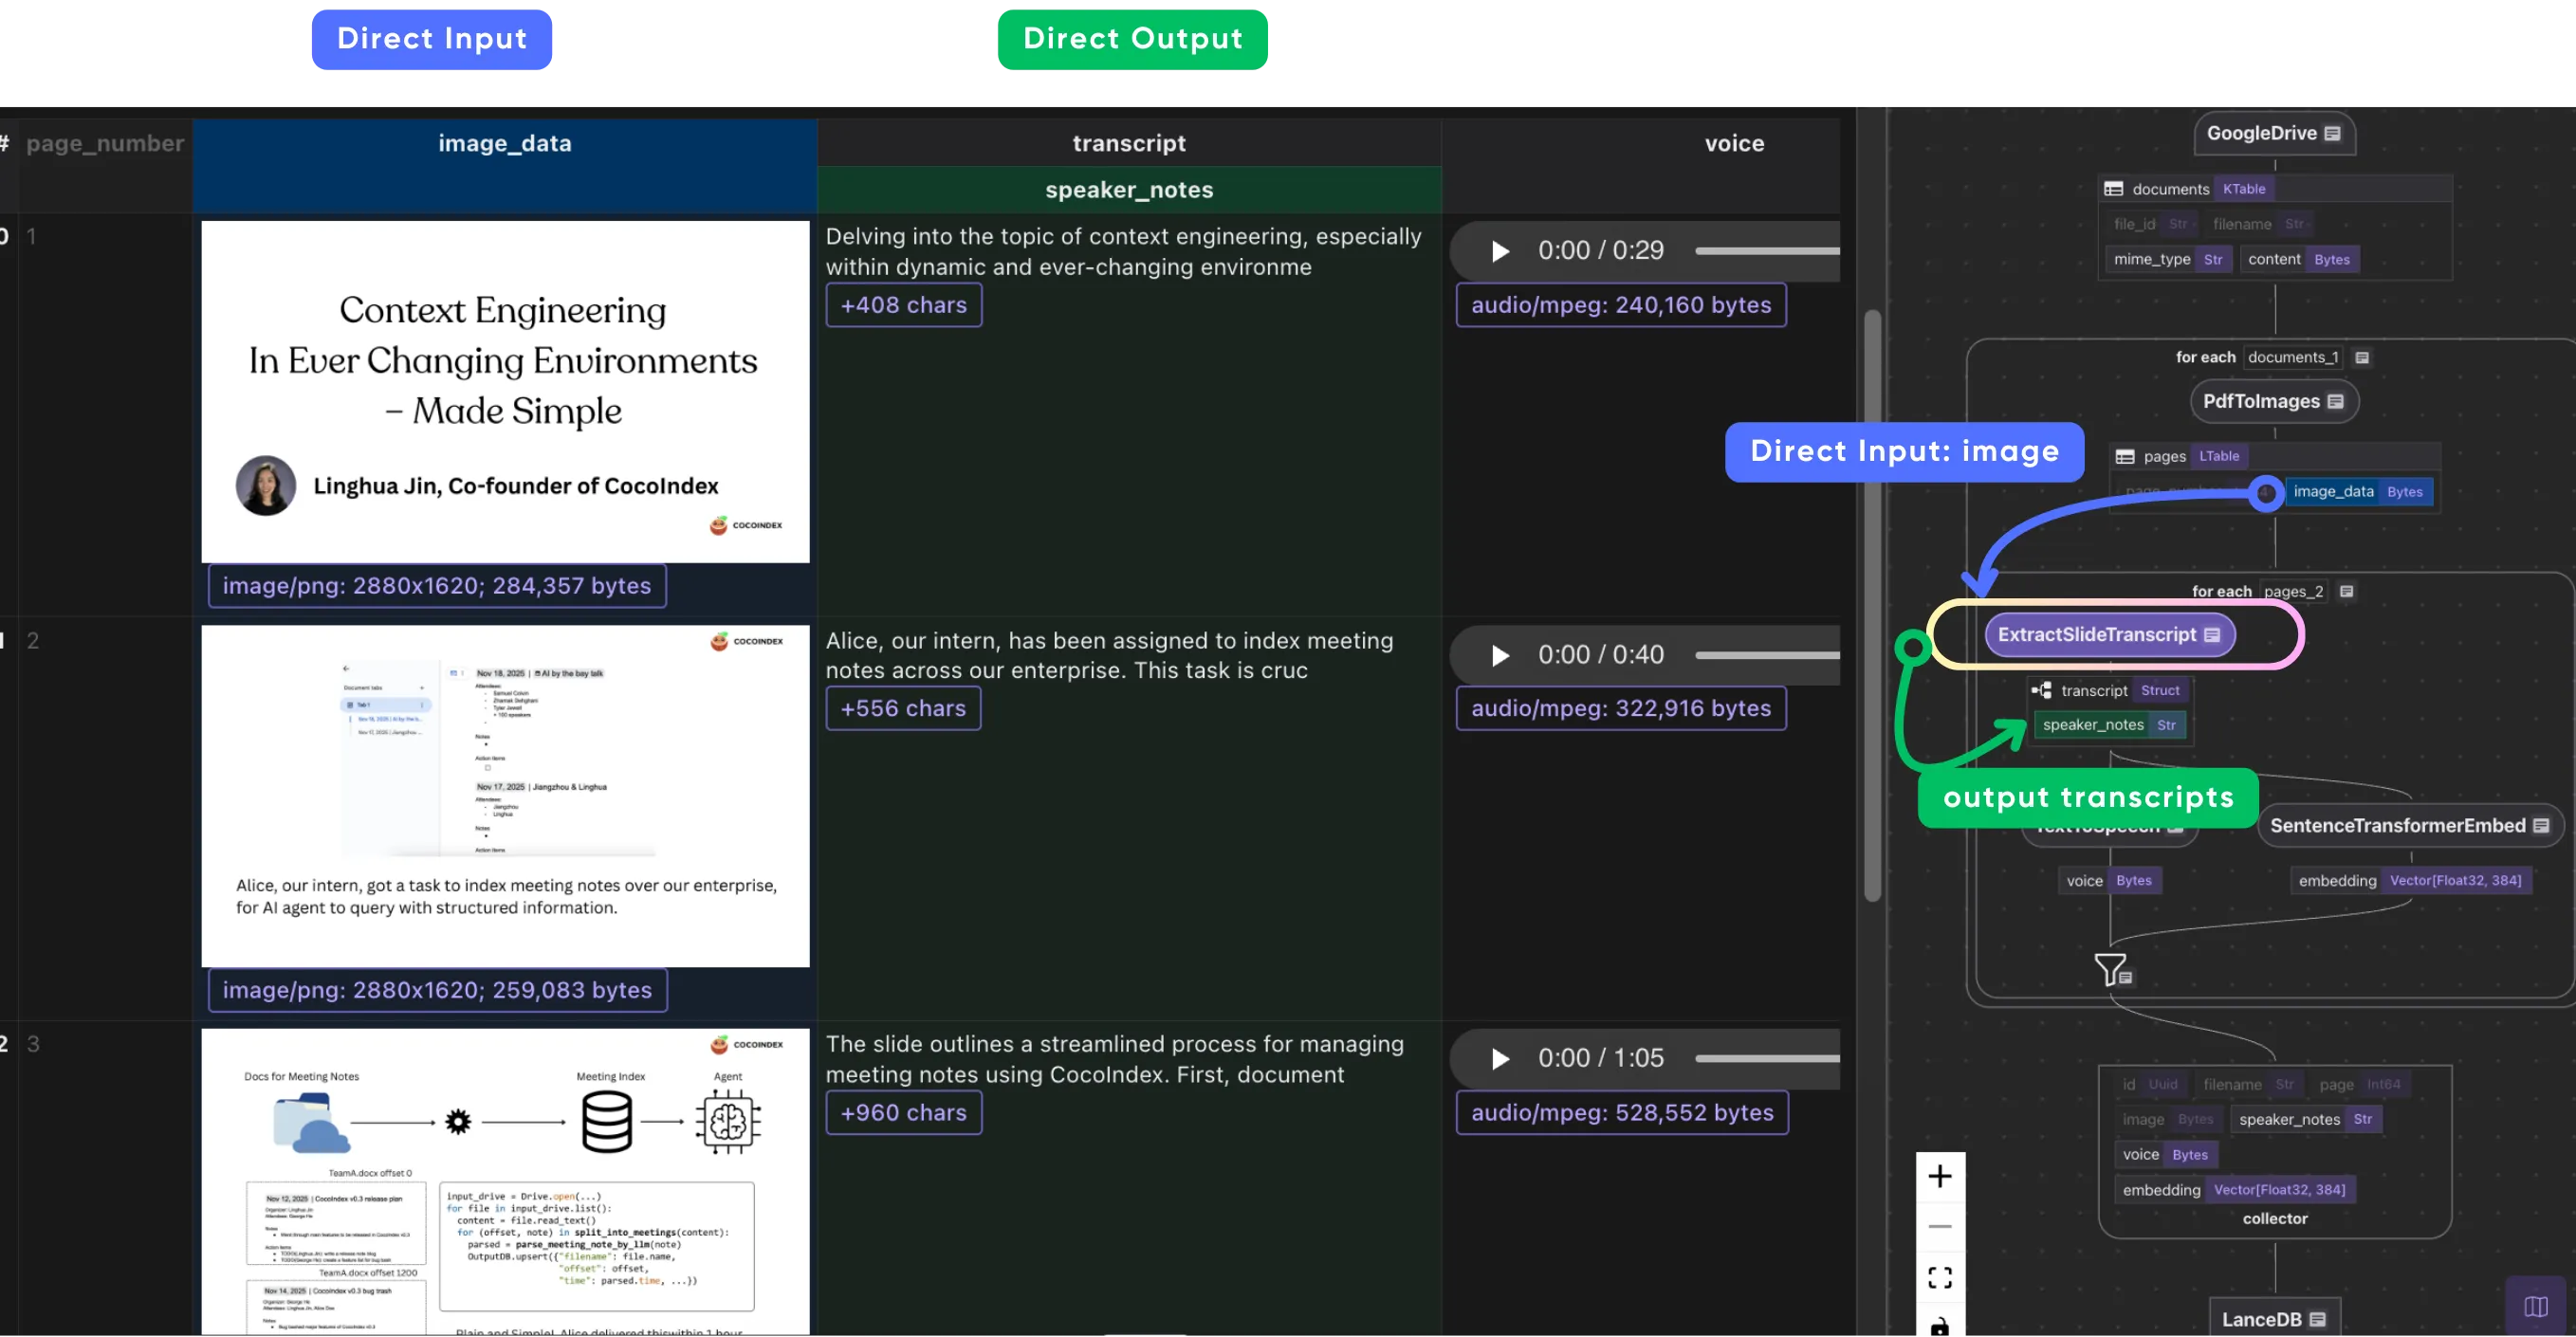This screenshot has width=2576, height=1337.
Task: Click the image/png 284,357 bytes badge
Action: (x=437, y=586)
